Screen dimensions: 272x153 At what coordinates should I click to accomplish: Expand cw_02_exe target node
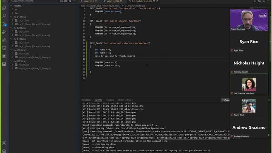click(13, 31)
